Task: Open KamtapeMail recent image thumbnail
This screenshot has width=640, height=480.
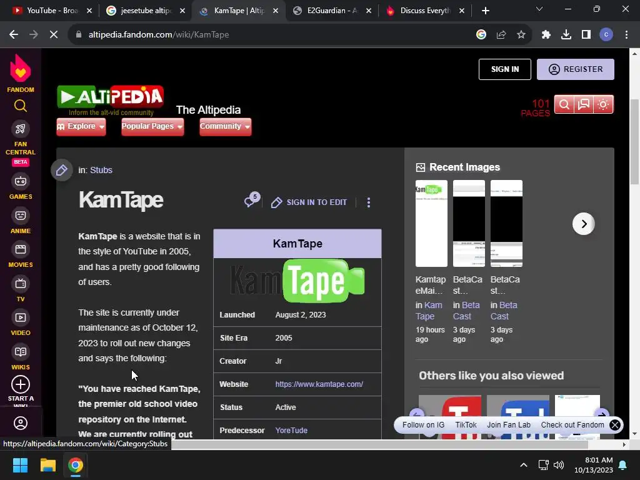Action: (x=431, y=224)
